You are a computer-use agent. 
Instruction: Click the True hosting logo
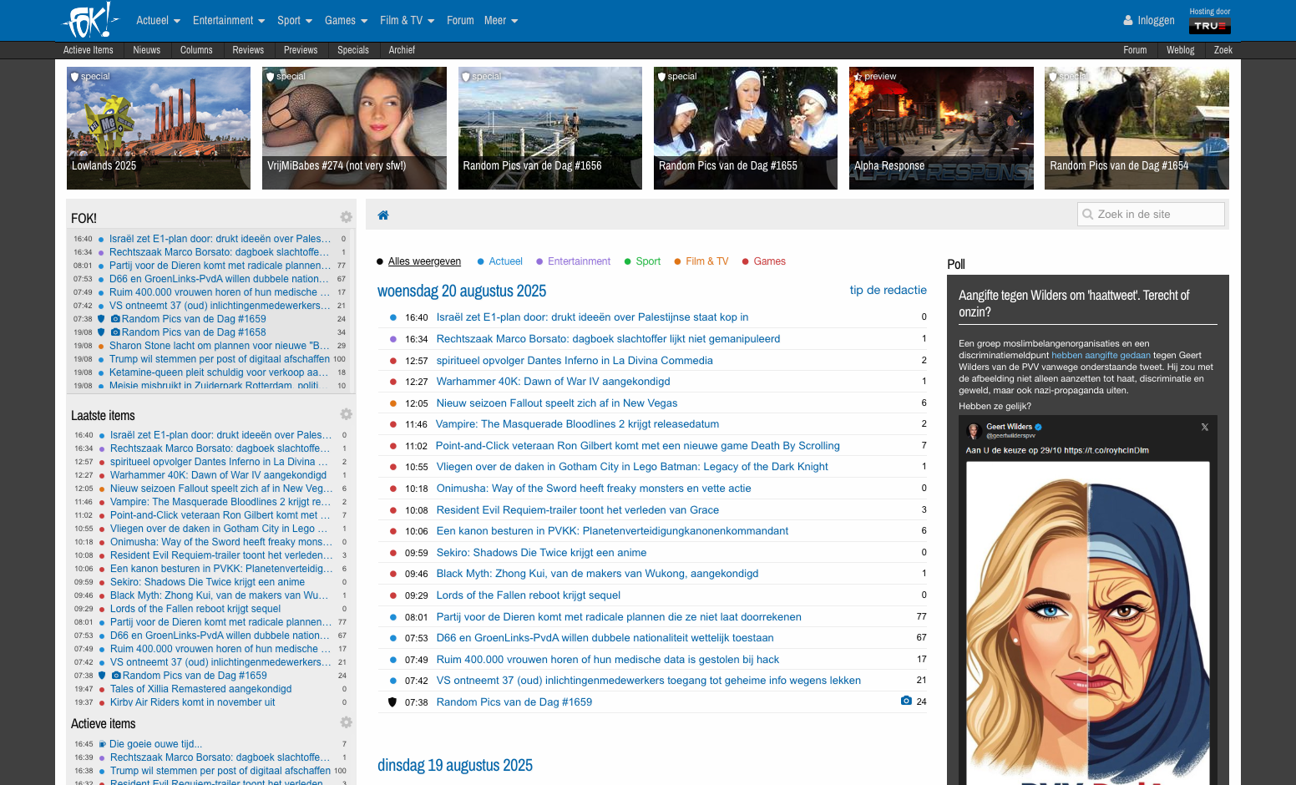pos(1210,26)
